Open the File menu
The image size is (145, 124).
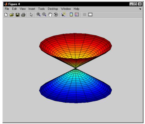7,9
